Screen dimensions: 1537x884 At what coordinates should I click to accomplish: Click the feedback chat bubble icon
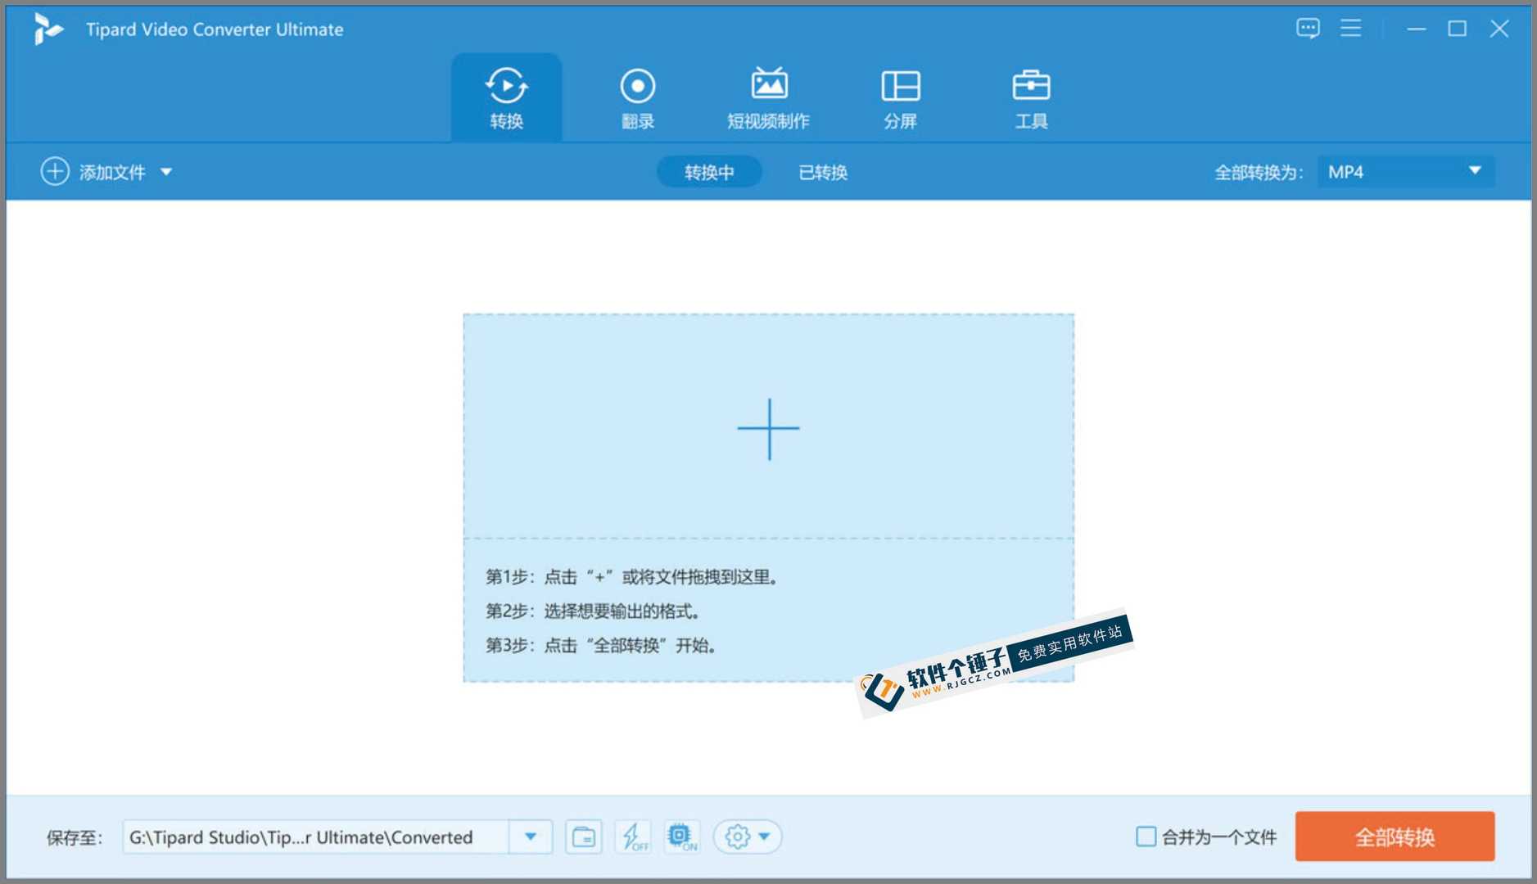pos(1308,29)
